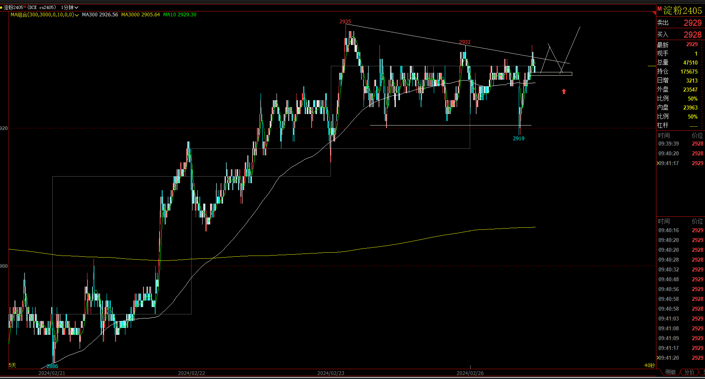Switch to the 分价 tab

pos(689,372)
